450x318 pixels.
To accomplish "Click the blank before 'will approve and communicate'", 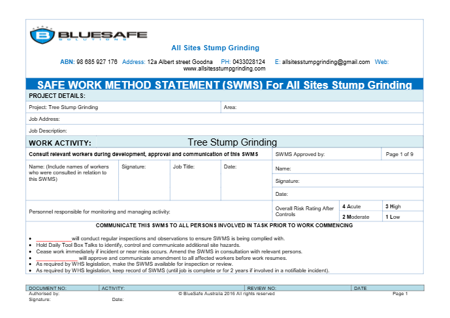I will [x=57, y=259].
